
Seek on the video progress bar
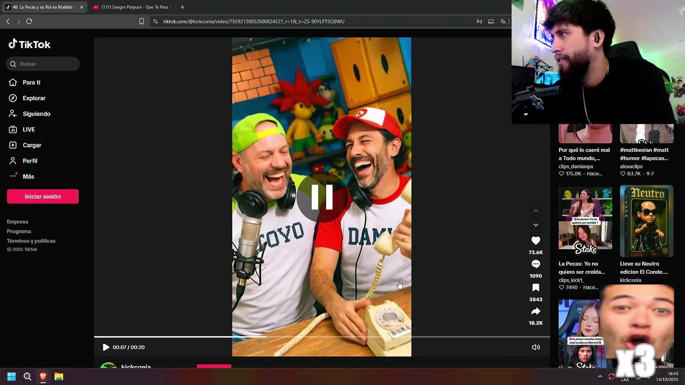322,336
